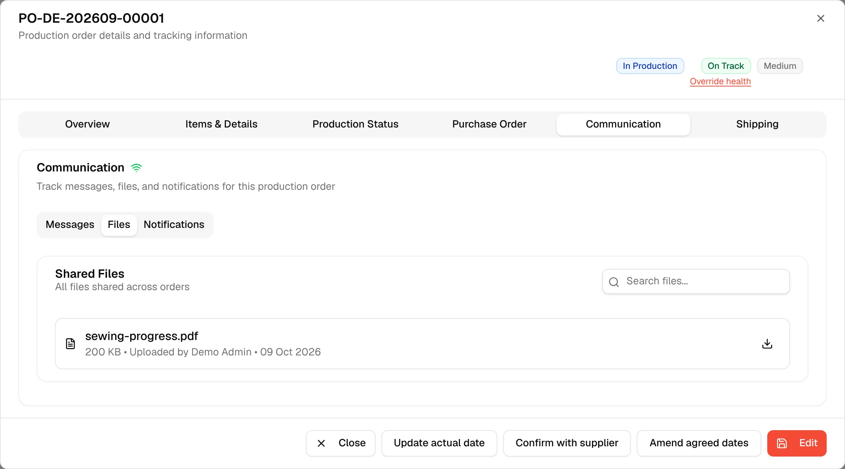Click the red Edit button
The width and height of the screenshot is (845, 469).
coord(797,443)
